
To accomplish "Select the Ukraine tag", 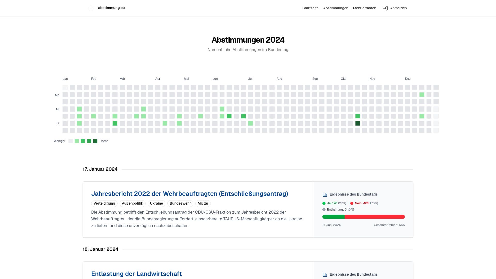I will (x=157, y=204).
